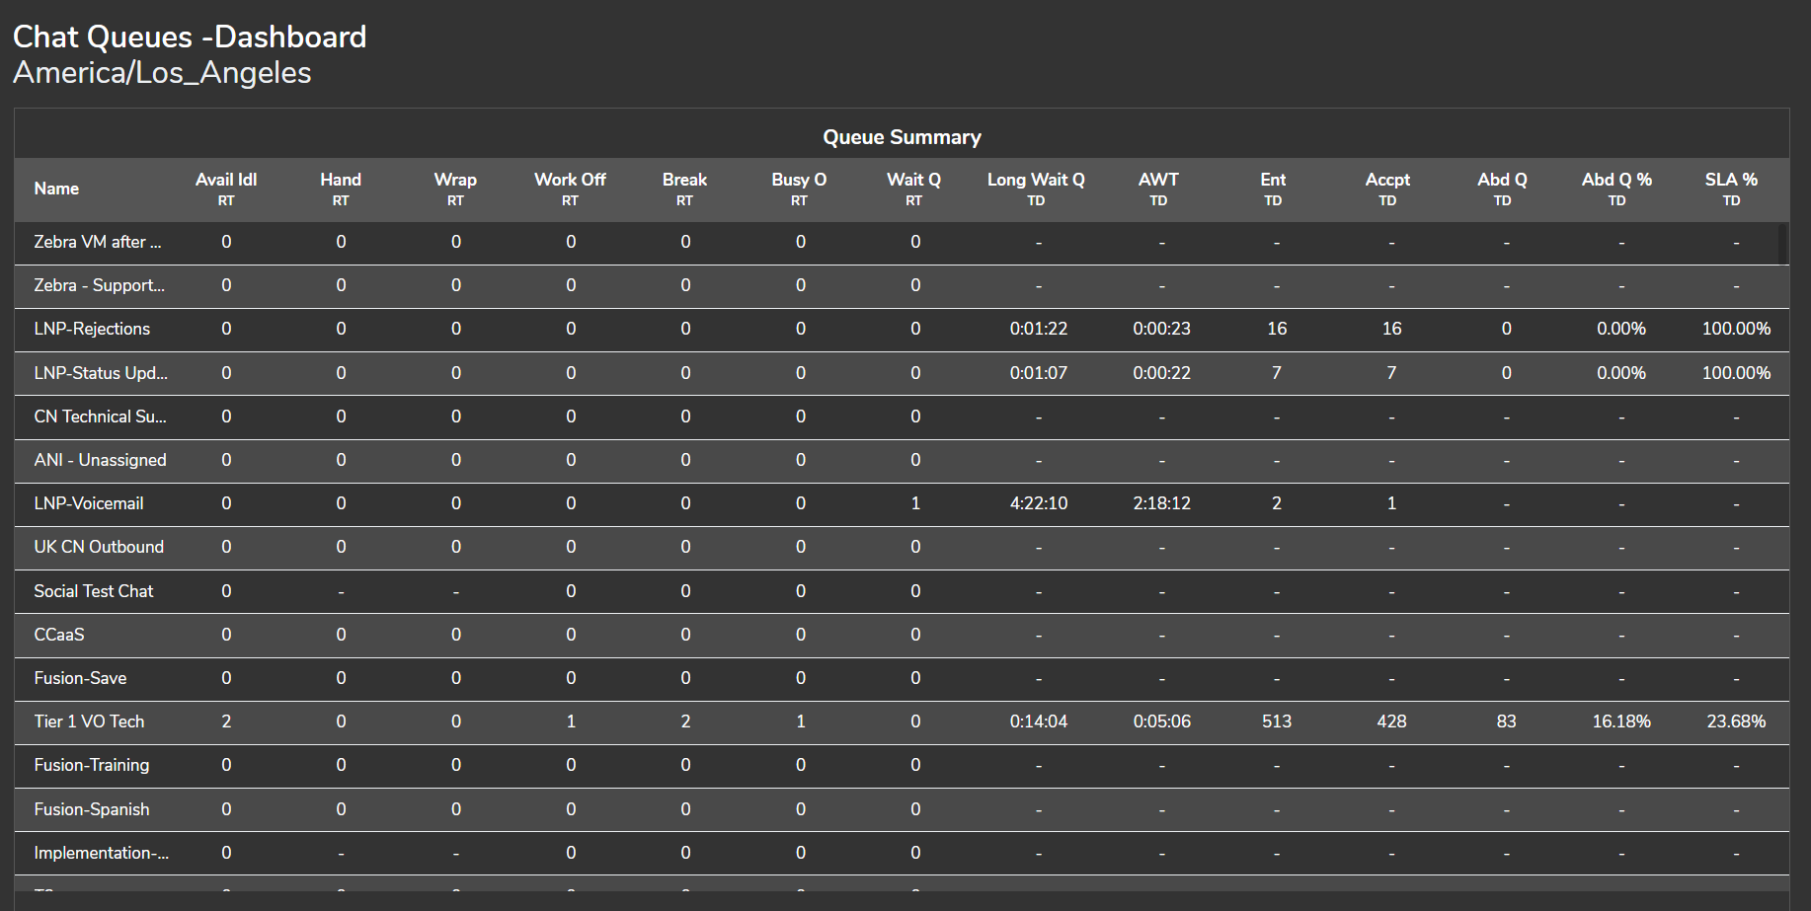
Task: Click the Abd Q TD column header
Action: [1502, 189]
